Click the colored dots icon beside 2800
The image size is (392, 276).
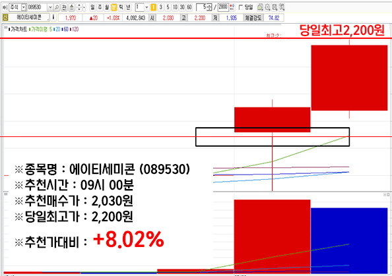click(x=232, y=7)
